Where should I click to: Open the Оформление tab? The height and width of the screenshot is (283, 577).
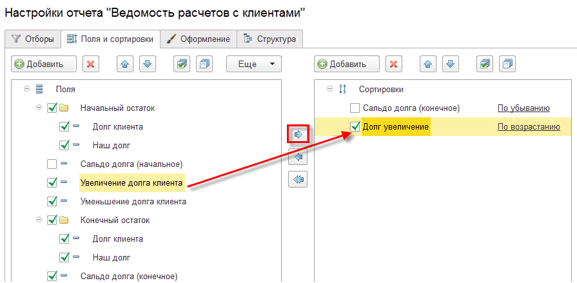(x=198, y=39)
